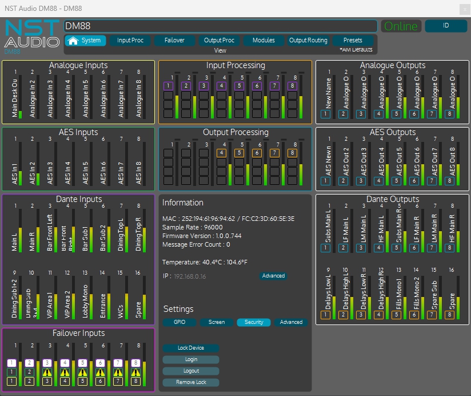Open the Failover tab
Screen dimensions: 471x396
[174, 40]
